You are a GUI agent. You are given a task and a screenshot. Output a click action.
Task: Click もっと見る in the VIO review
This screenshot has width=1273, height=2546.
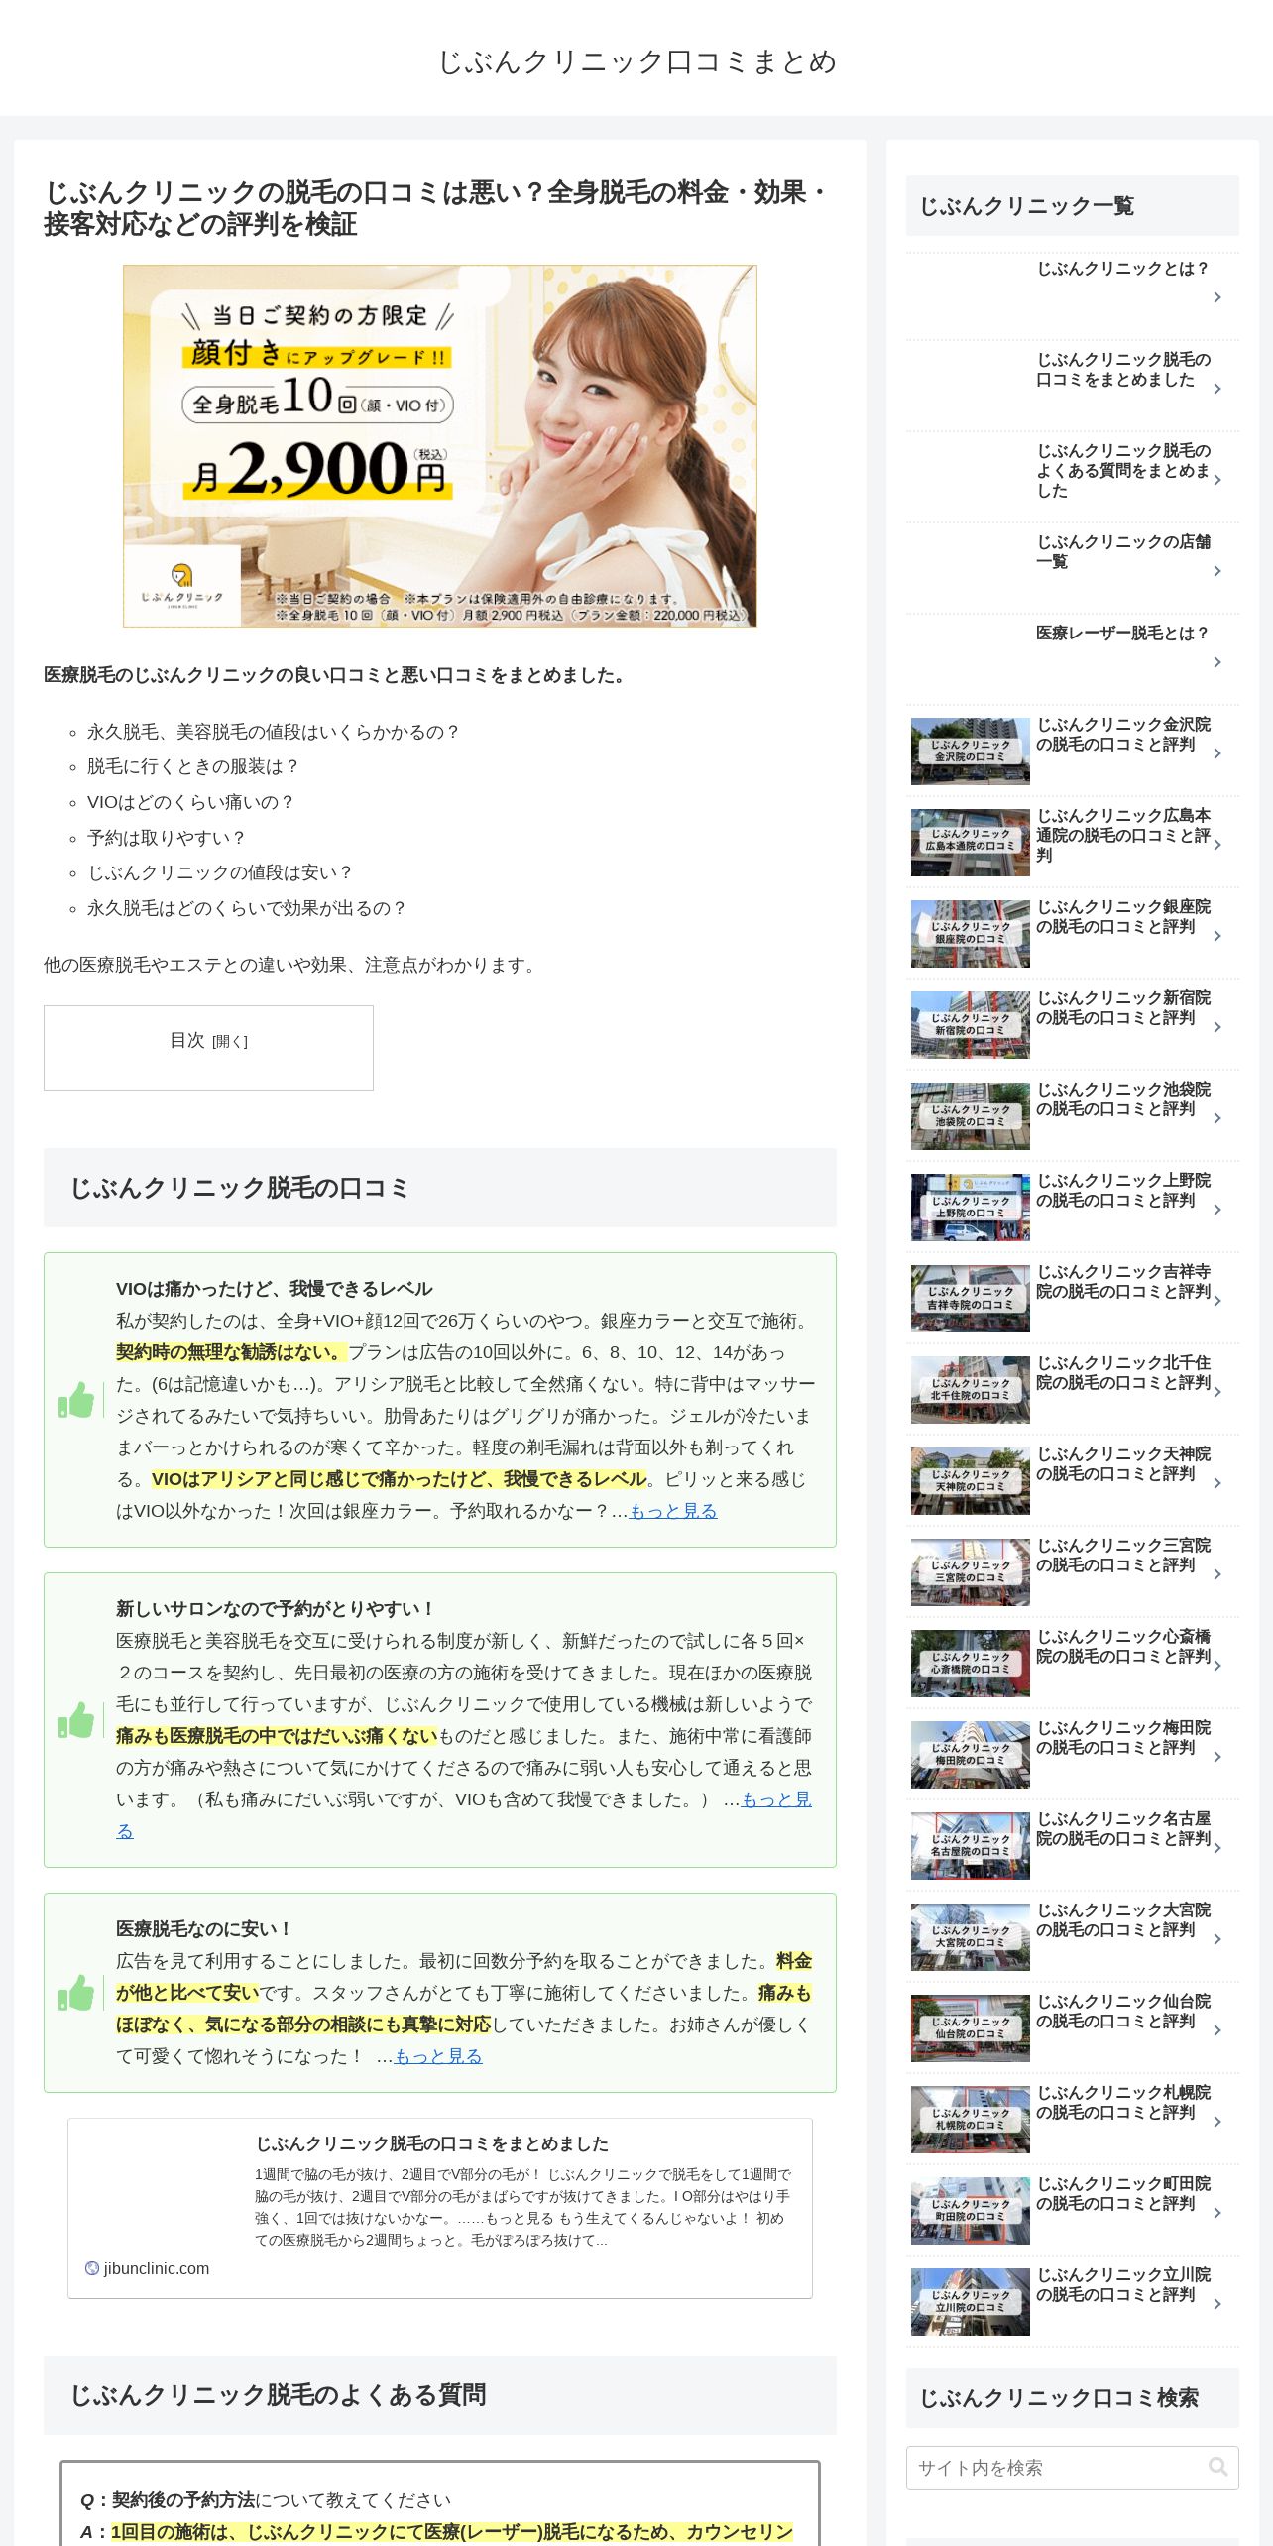(673, 1511)
